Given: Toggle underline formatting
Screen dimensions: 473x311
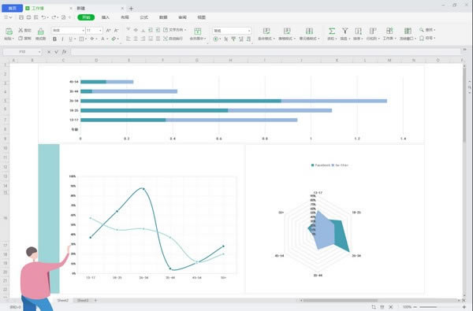Looking at the screenshot, I should [x=71, y=39].
